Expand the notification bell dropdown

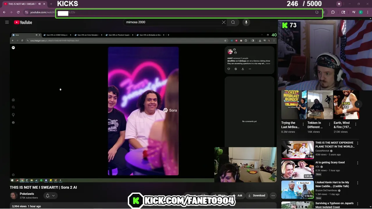coord(50,196)
